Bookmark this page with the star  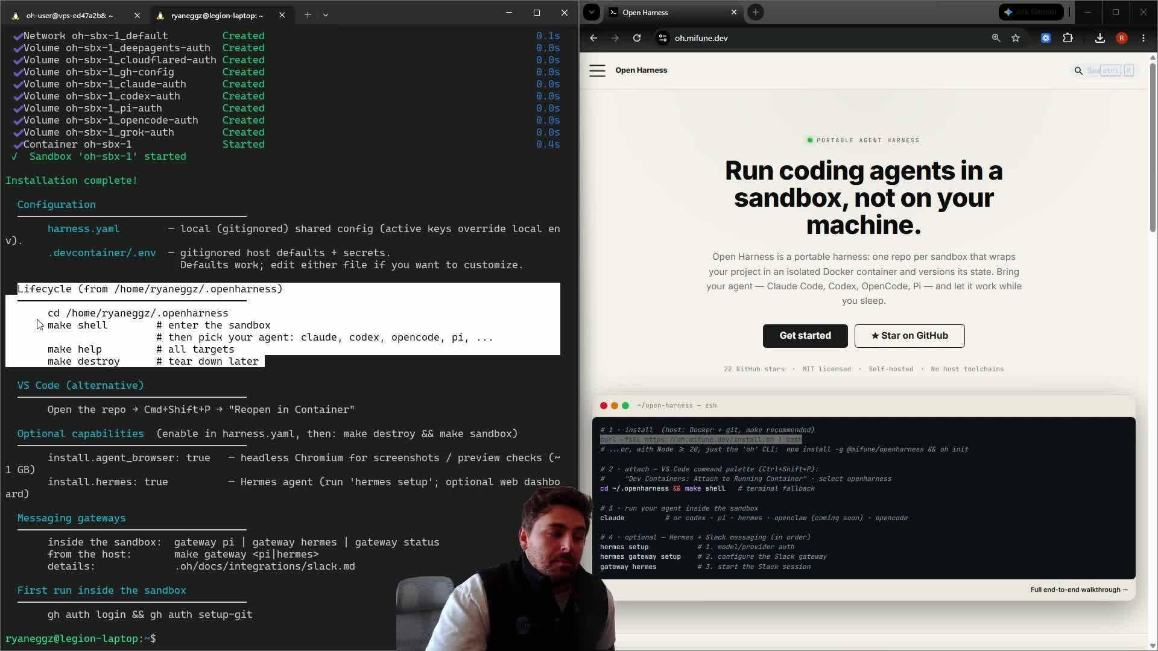1016,38
